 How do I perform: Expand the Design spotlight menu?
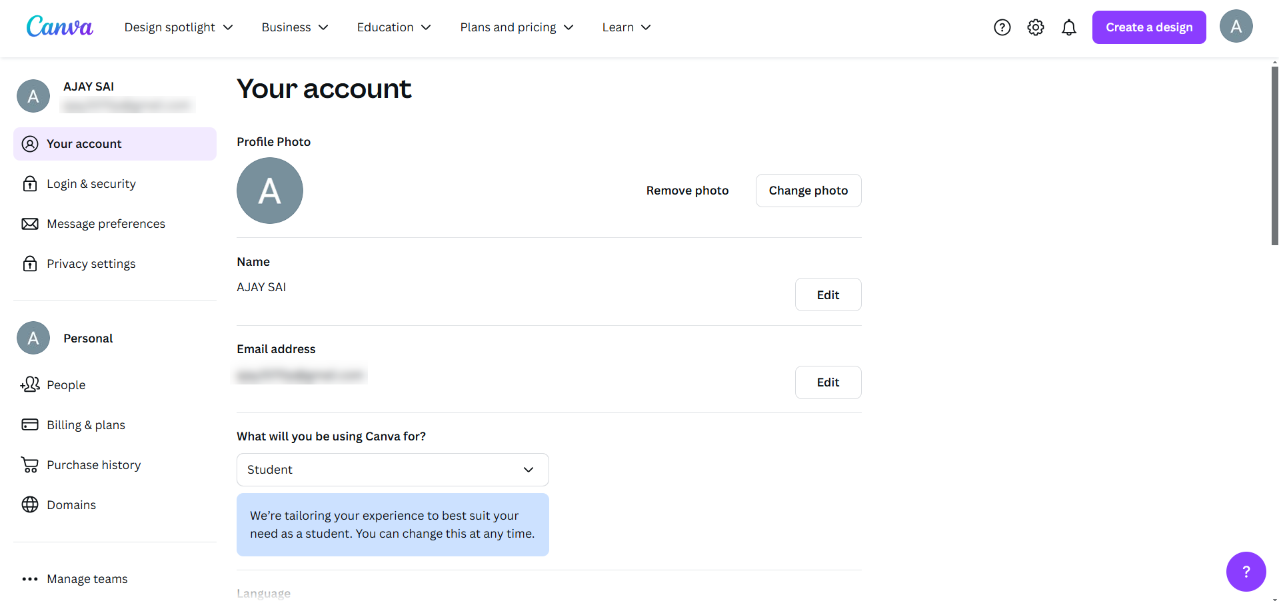(x=179, y=27)
